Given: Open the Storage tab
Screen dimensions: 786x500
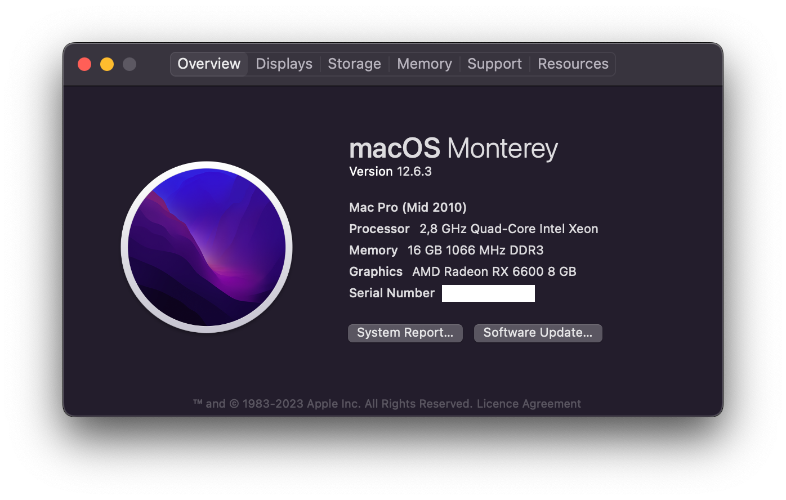Looking at the screenshot, I should (x=354, y=64).
